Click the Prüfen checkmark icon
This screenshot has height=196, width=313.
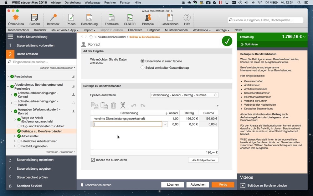tap(71, 18)
